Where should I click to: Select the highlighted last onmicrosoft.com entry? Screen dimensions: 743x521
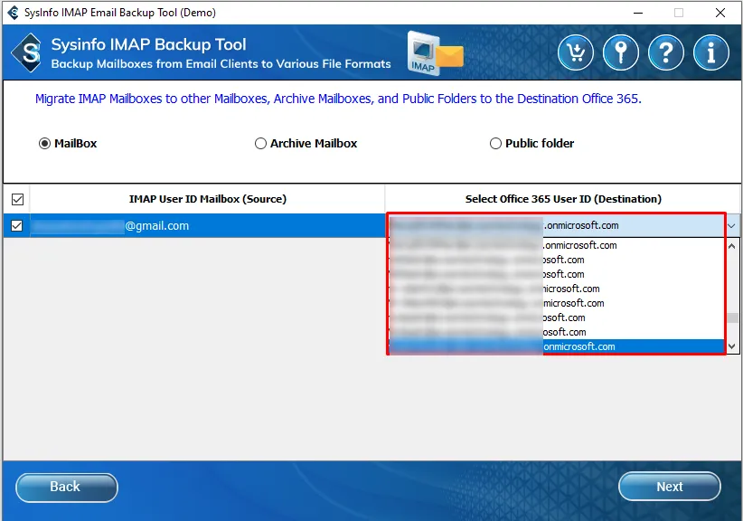[x=556, y=346]
